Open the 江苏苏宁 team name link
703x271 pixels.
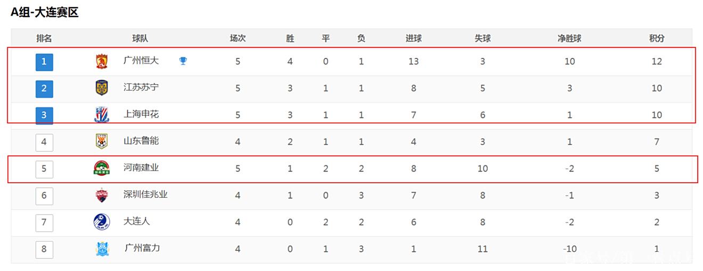[141, 88]
